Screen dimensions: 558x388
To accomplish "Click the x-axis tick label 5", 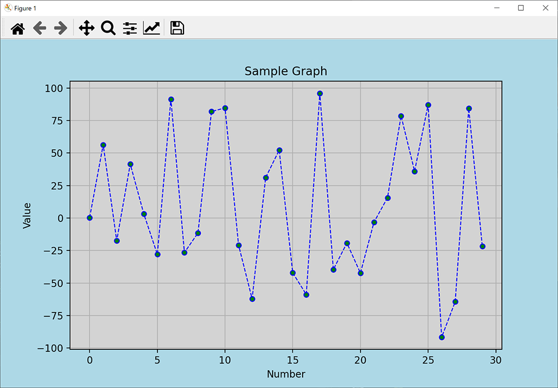I will tap(157, 360).
